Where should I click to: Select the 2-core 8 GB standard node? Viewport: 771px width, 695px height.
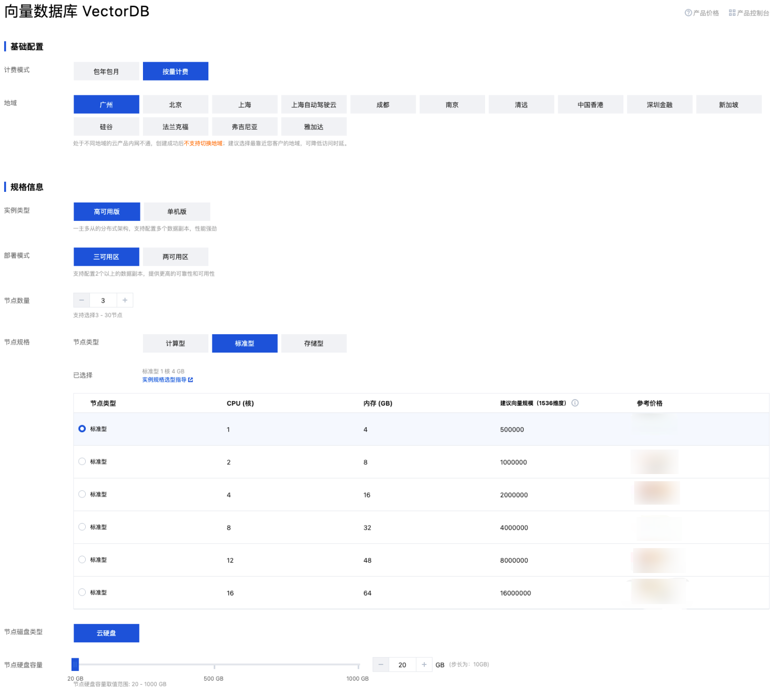82,462
